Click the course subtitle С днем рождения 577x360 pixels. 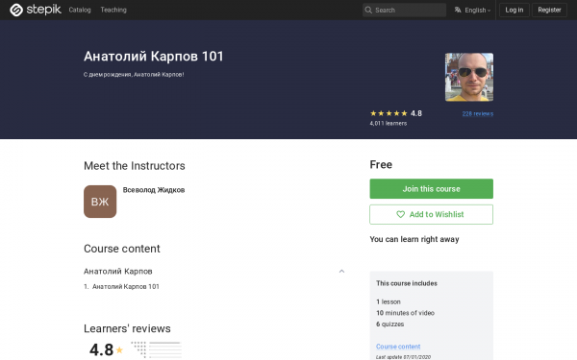click(134, 75)
